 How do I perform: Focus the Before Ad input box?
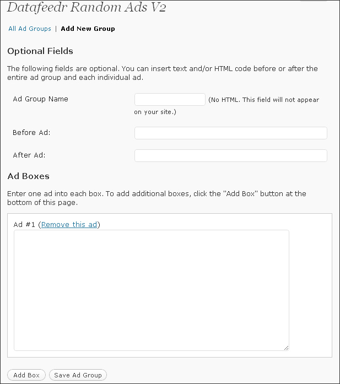click(x=230, y=133)
